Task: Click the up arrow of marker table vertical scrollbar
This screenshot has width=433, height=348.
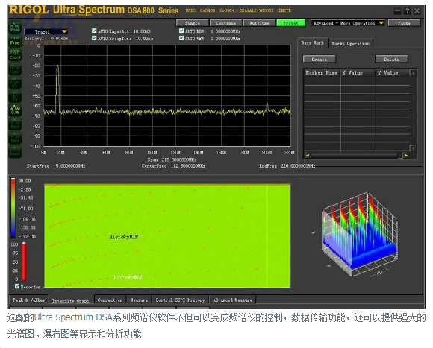Action: click(x=413, y=73)
